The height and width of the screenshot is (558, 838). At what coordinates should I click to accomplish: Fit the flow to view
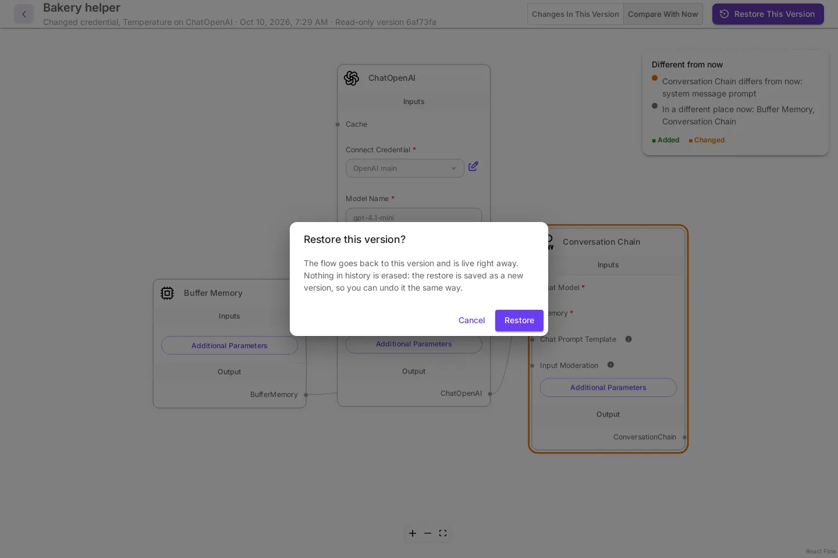443,533
